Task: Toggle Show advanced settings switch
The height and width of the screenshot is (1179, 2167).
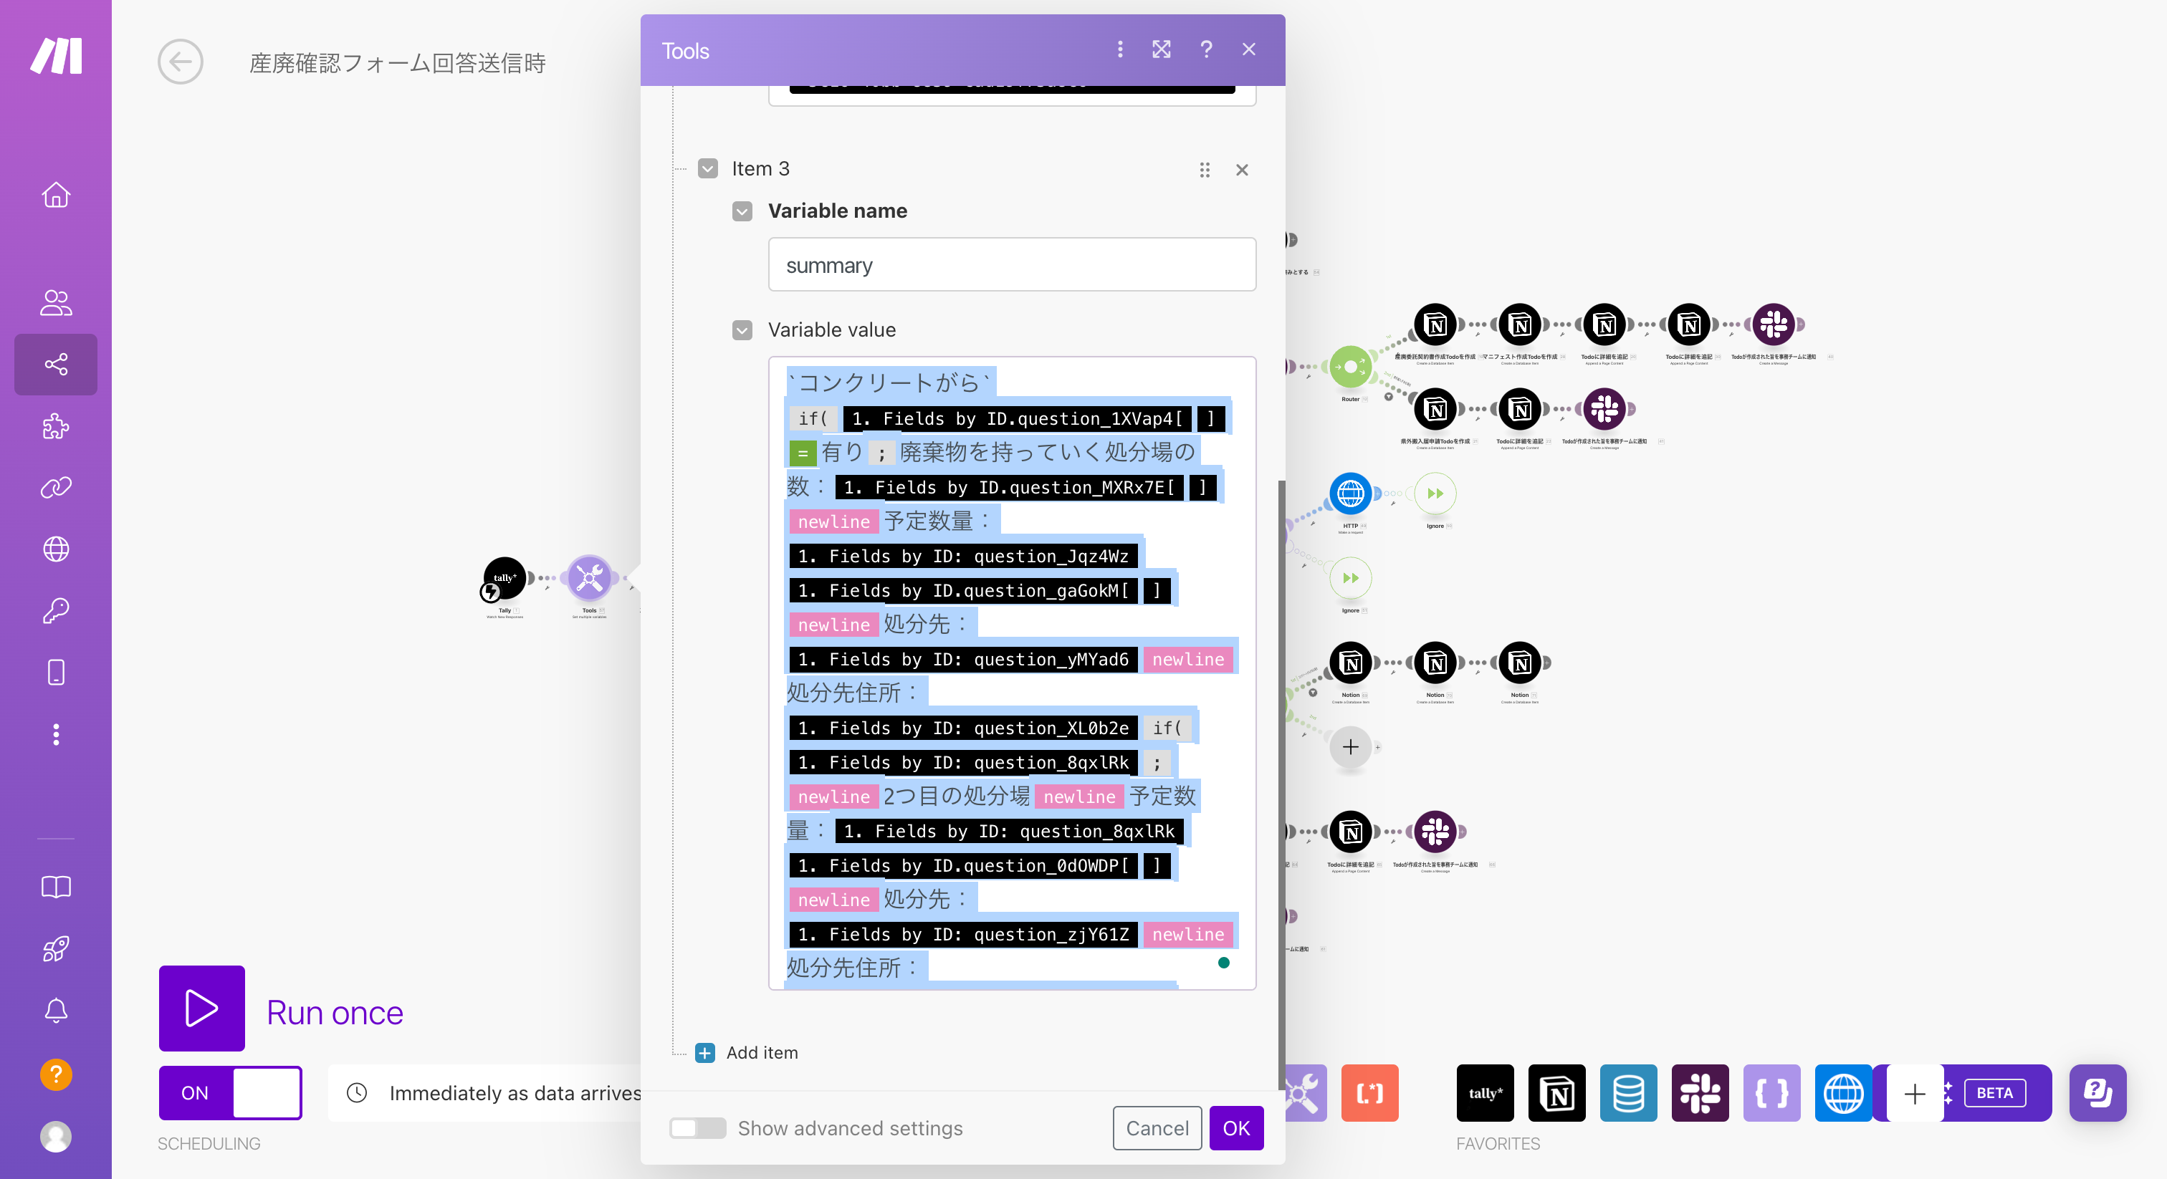Action: click(x=696, y=1128)
